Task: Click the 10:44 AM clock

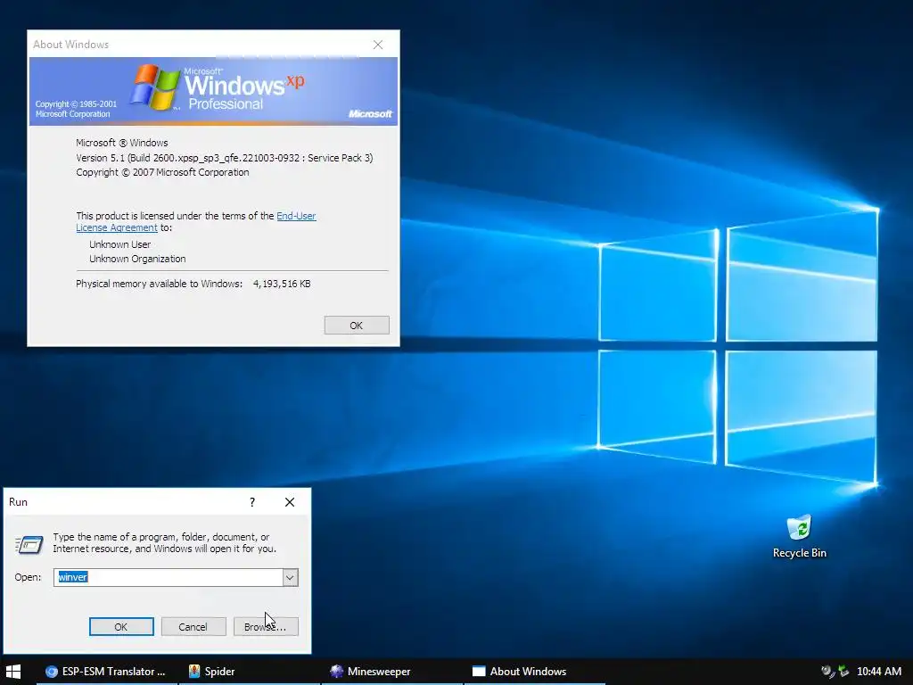Action: pos(879,672)
